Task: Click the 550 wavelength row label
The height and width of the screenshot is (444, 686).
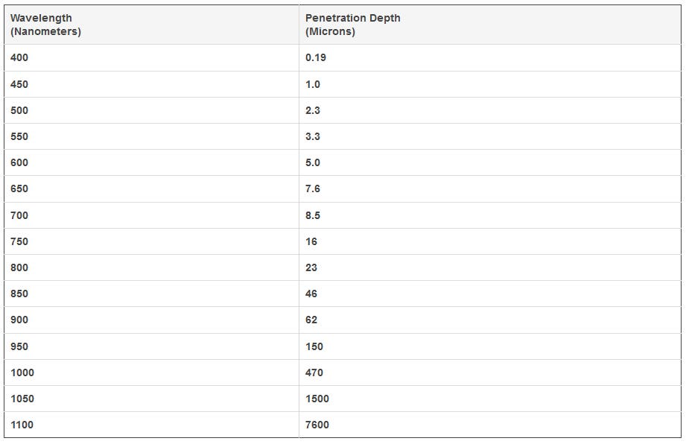Action: click(19, 136)
